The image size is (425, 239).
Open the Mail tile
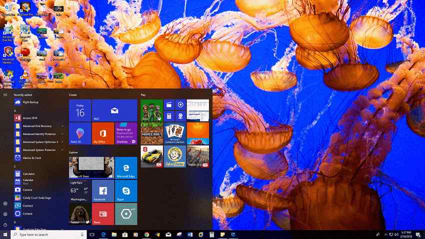(114, 110)
